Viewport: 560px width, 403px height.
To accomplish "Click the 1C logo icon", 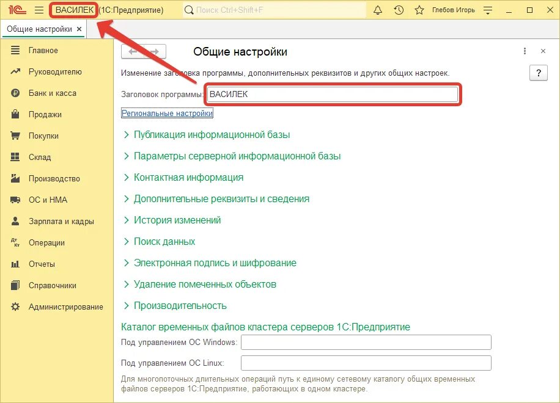I will point(17,10).
